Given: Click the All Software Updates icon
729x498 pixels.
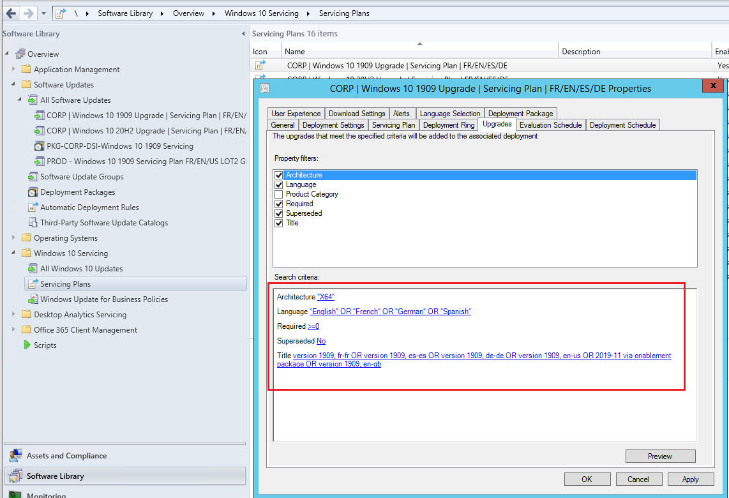Looking at the screenshot, I should [33, 100].
